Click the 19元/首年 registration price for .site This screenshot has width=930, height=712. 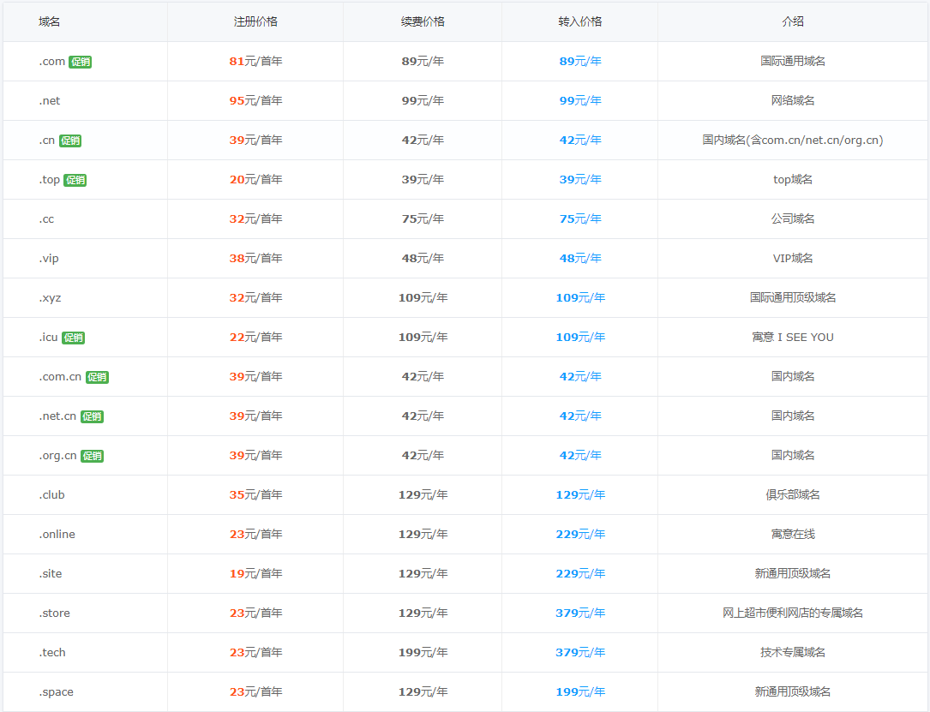255,574
